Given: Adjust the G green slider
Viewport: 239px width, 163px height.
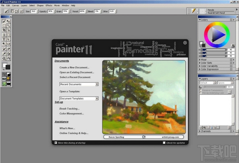Looking at the screenshot, I should point(214,53).
